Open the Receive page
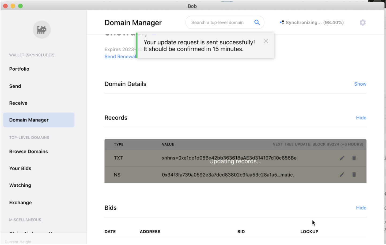This screenshot has height=245, width=386. pyautogui.click(x=18, y=103)
